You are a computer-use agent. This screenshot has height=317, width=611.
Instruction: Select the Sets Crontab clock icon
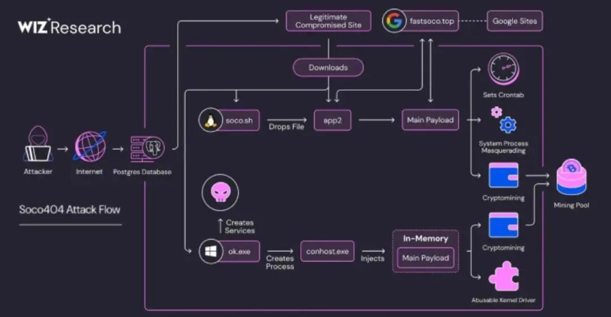[x=503, y=69]
